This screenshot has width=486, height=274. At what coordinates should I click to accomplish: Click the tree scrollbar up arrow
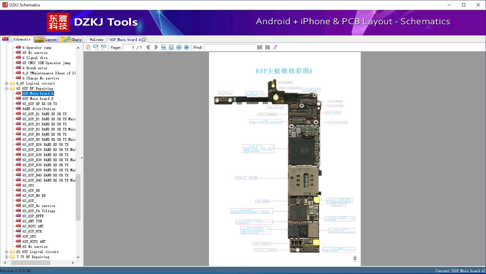point(78,48)
